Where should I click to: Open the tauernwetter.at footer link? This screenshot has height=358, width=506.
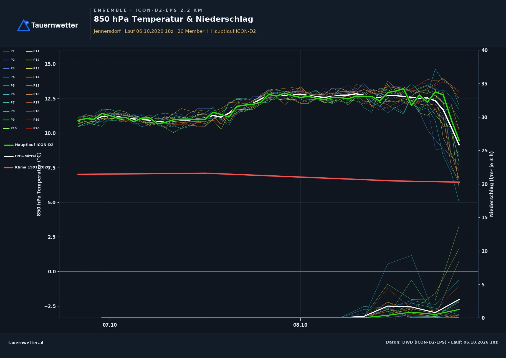pos(26,342)
